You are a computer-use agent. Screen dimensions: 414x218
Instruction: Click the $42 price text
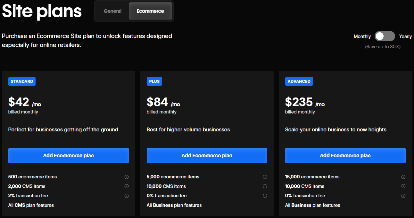[19, 102]
